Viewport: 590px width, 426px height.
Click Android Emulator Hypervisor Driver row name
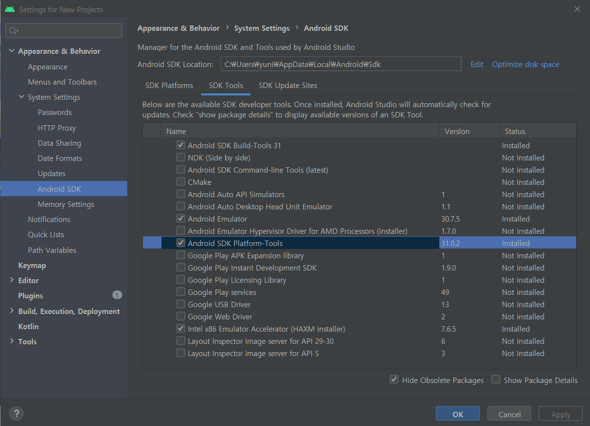(x=297, y=231)
